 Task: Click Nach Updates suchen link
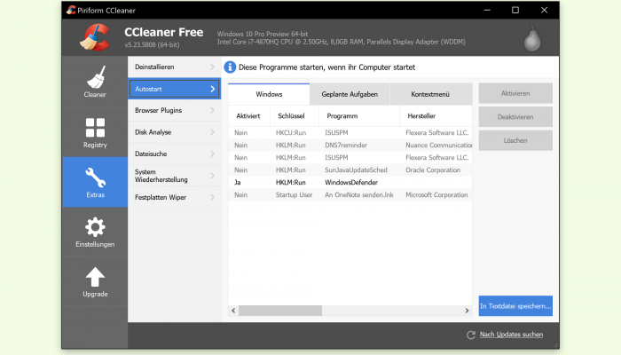click(x=511, y=335)
